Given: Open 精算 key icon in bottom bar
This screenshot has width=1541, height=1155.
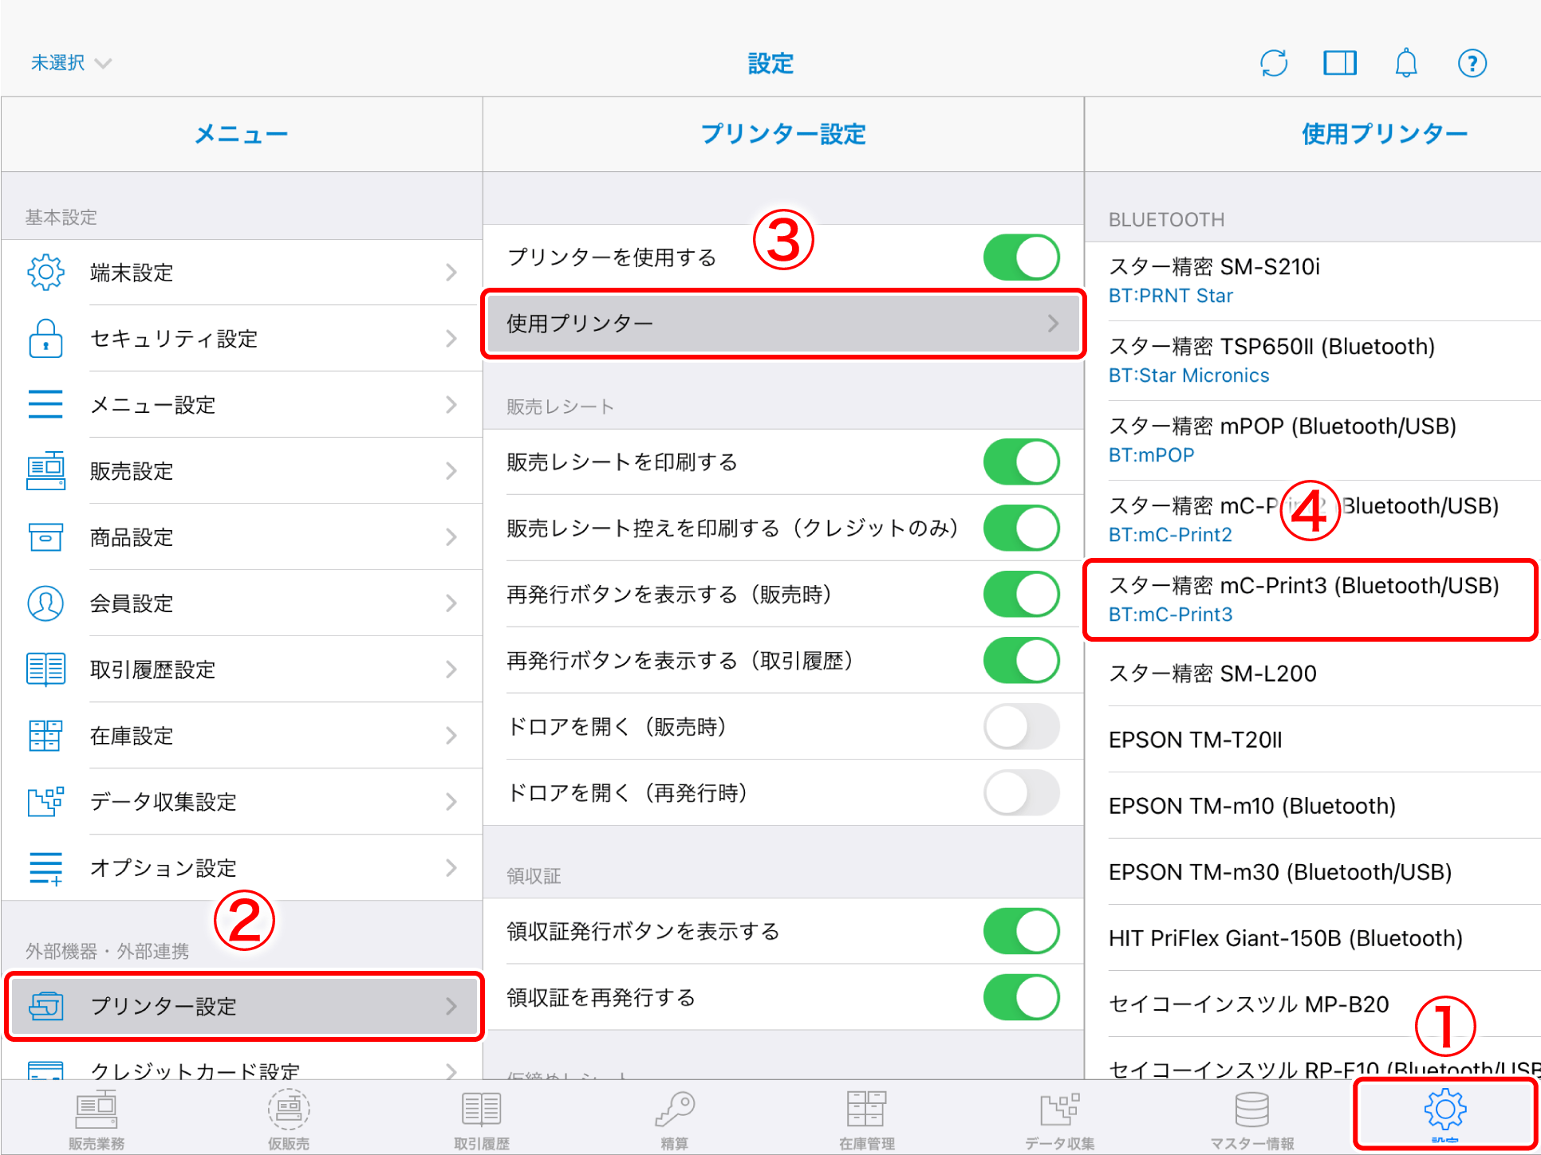Looking at the screenshot, I should coord(675,1120).
